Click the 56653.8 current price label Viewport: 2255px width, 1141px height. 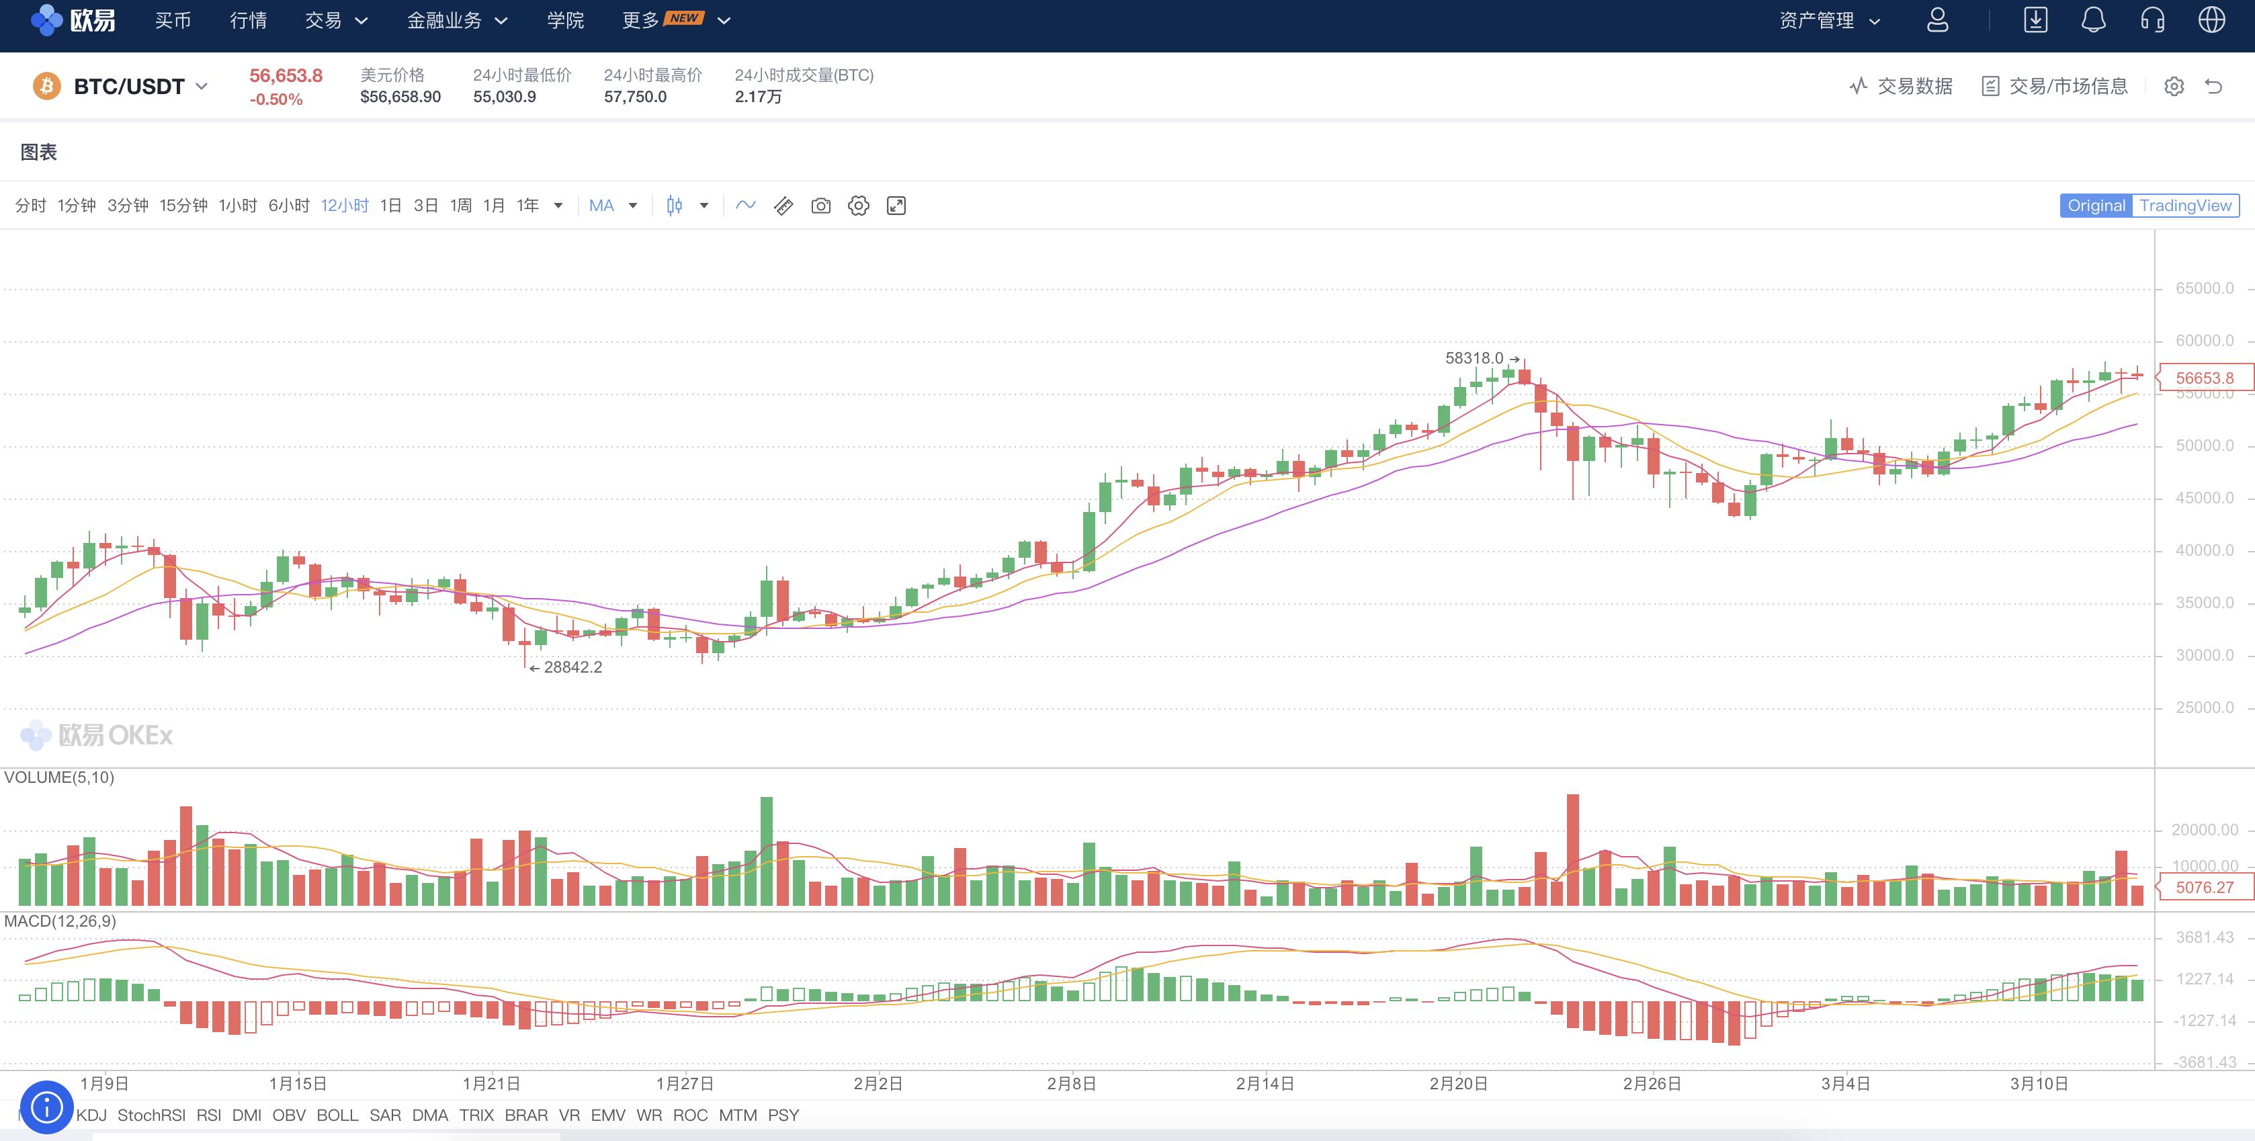[2204, 378]
